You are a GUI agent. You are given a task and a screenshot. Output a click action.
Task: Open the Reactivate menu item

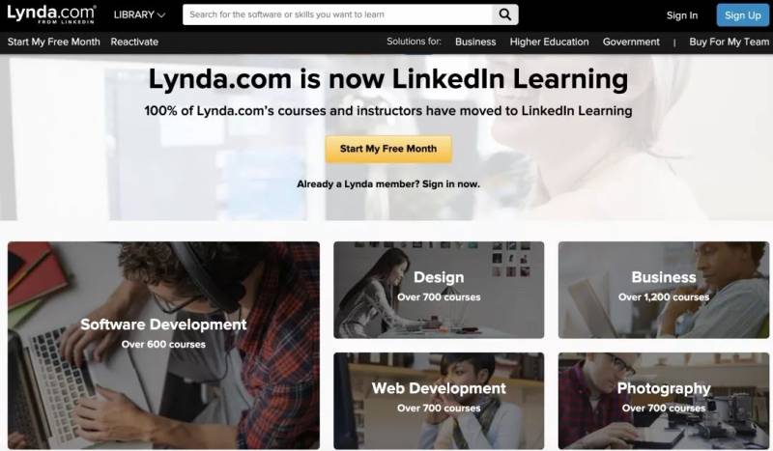coord(134,42)
